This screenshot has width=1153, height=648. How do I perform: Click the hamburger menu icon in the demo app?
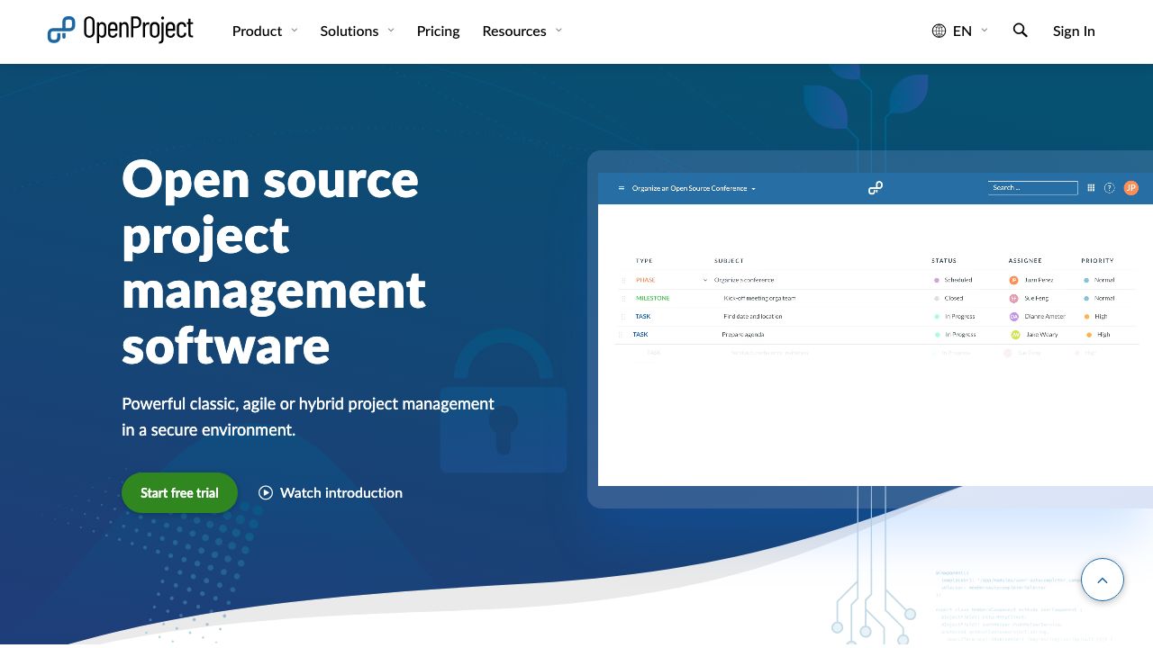(622, 188)
